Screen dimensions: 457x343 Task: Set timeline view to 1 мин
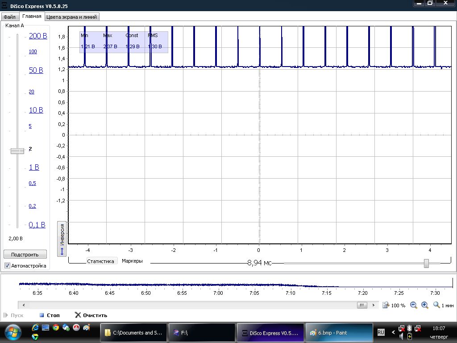[443, 305]
